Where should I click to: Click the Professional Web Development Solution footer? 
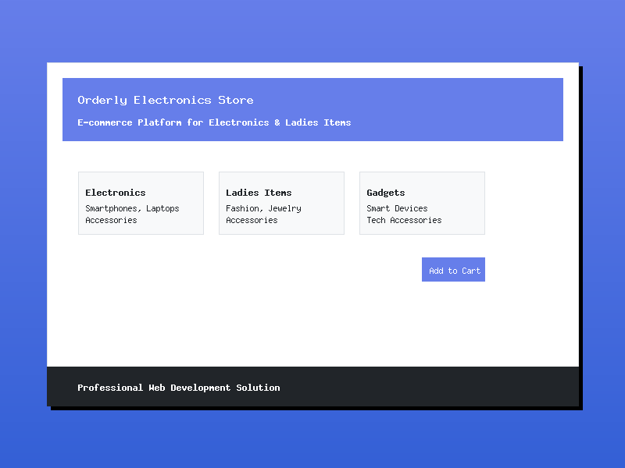(x=178, y=388)
